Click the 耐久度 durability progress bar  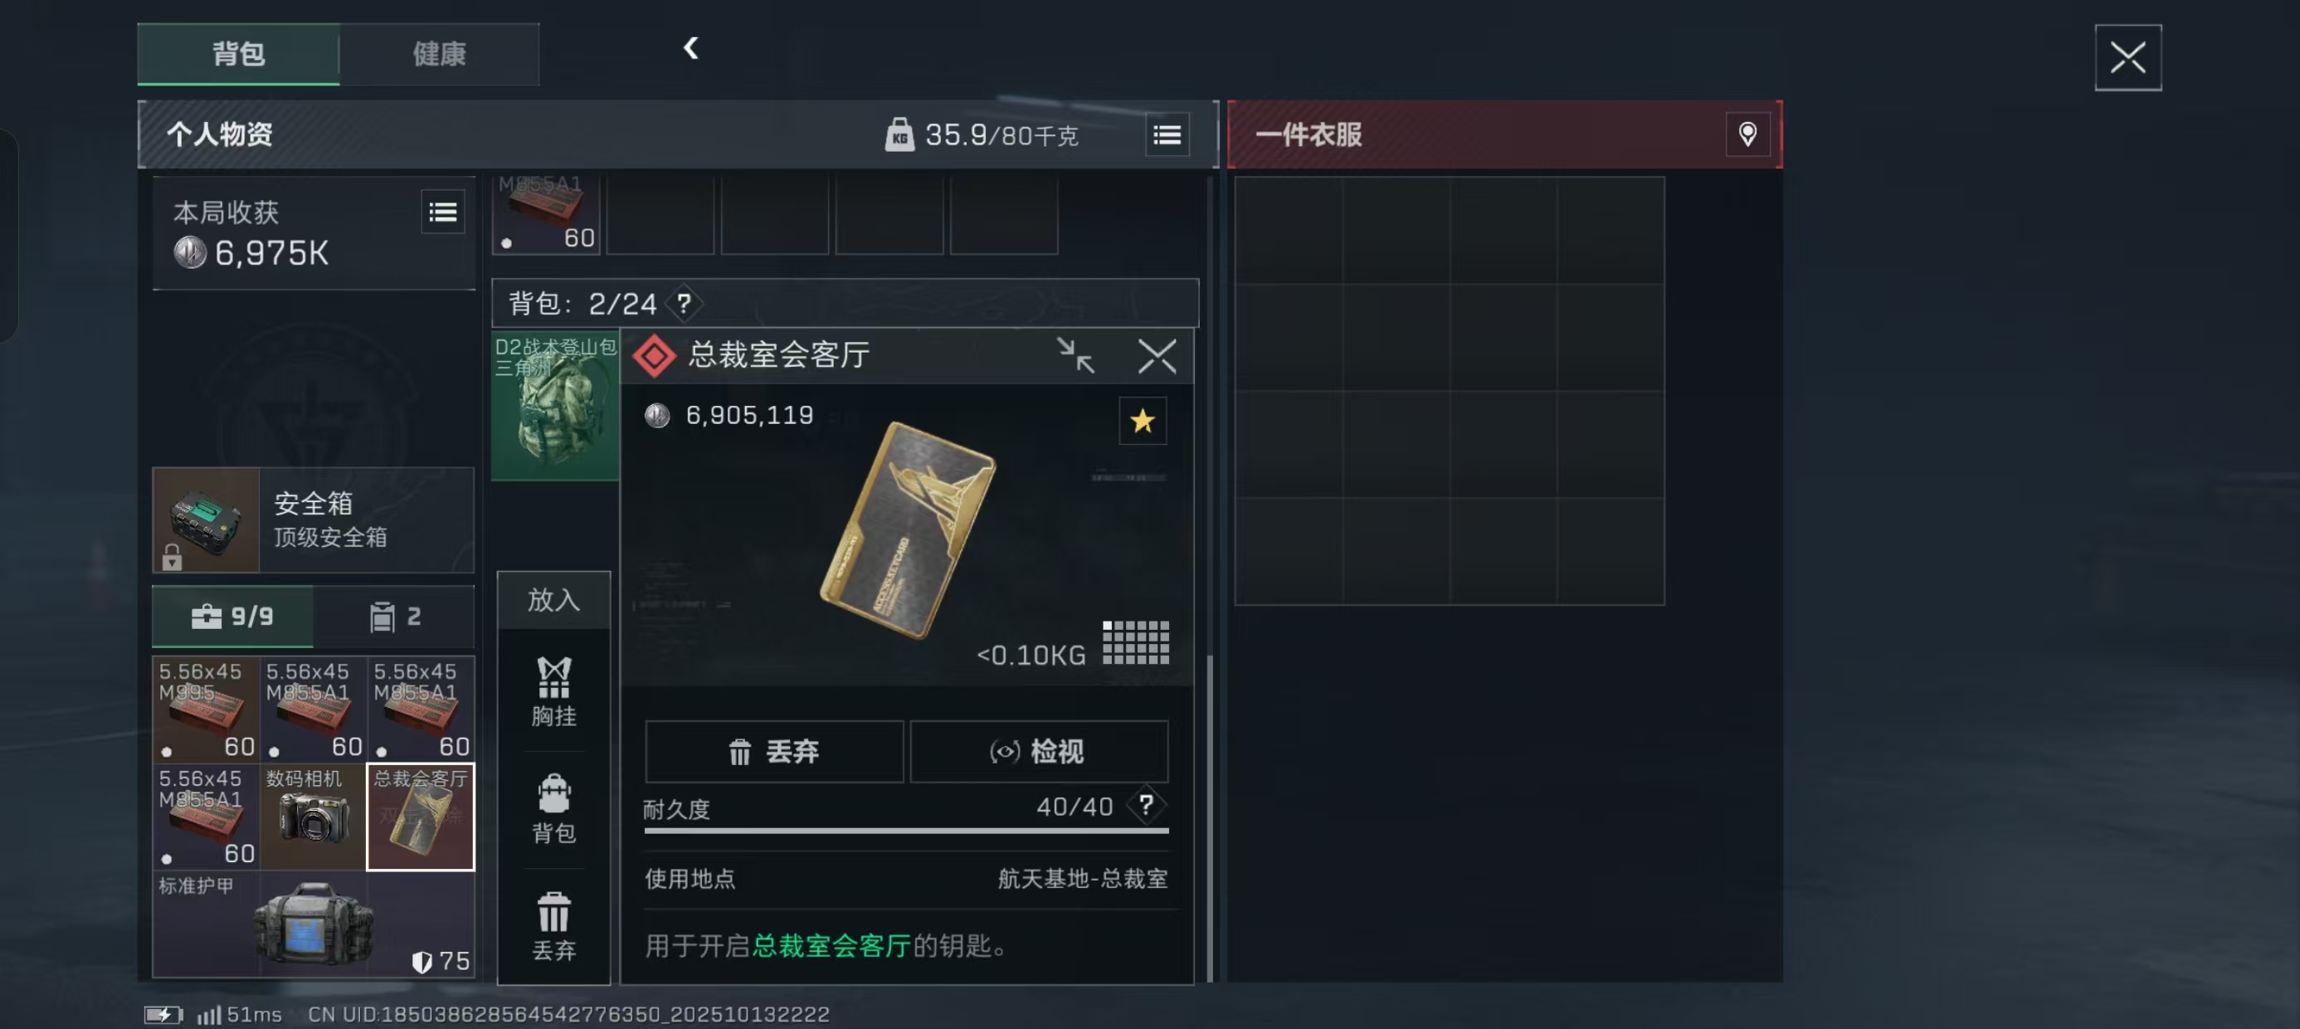click(x=906, y=830)
